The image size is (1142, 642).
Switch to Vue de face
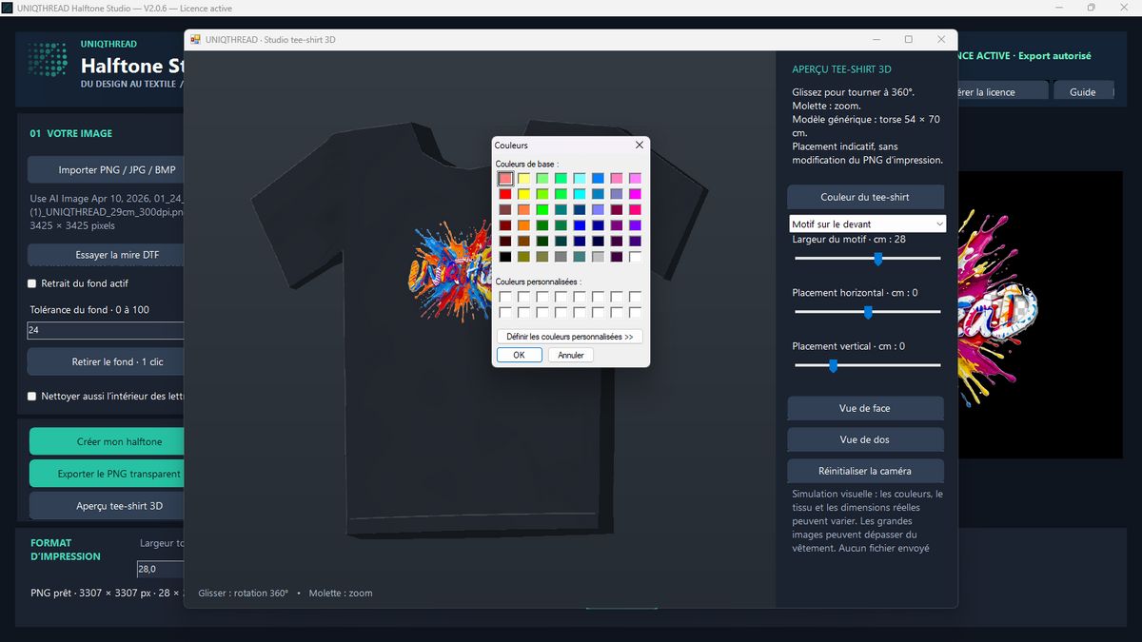(865, 408)
